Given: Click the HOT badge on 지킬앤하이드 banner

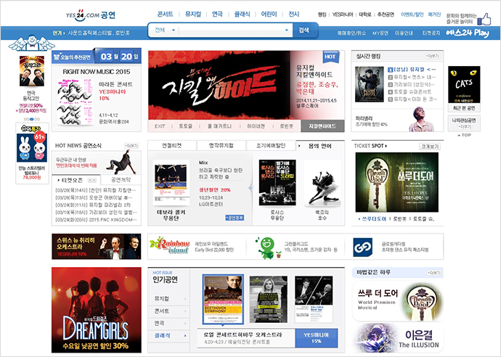Looking at the screenshot, I should [x=330, y=57].
